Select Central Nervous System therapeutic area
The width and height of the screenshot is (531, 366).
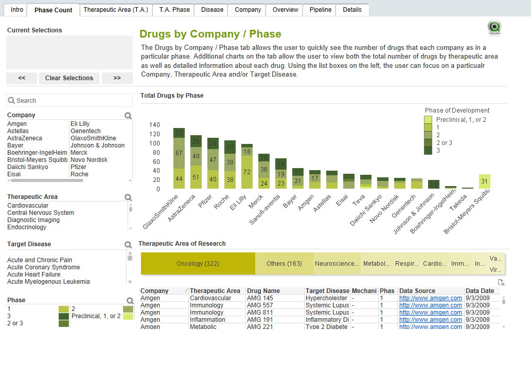click(x=41, y=213)
